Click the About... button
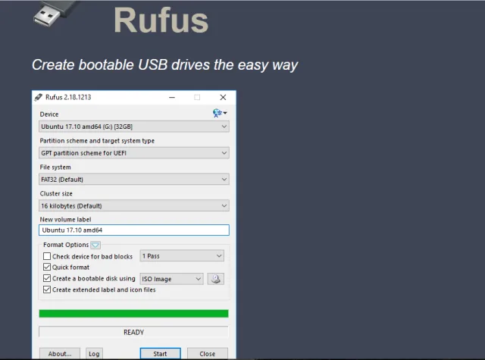Screen dimensions: 485x360 click(x=60, y=354)
